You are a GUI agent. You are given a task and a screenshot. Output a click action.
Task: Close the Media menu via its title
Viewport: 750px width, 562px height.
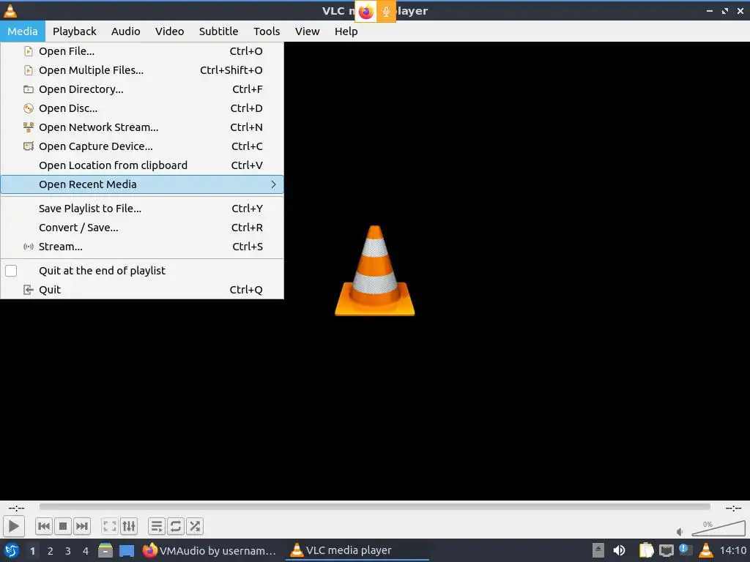click(23, 31)
